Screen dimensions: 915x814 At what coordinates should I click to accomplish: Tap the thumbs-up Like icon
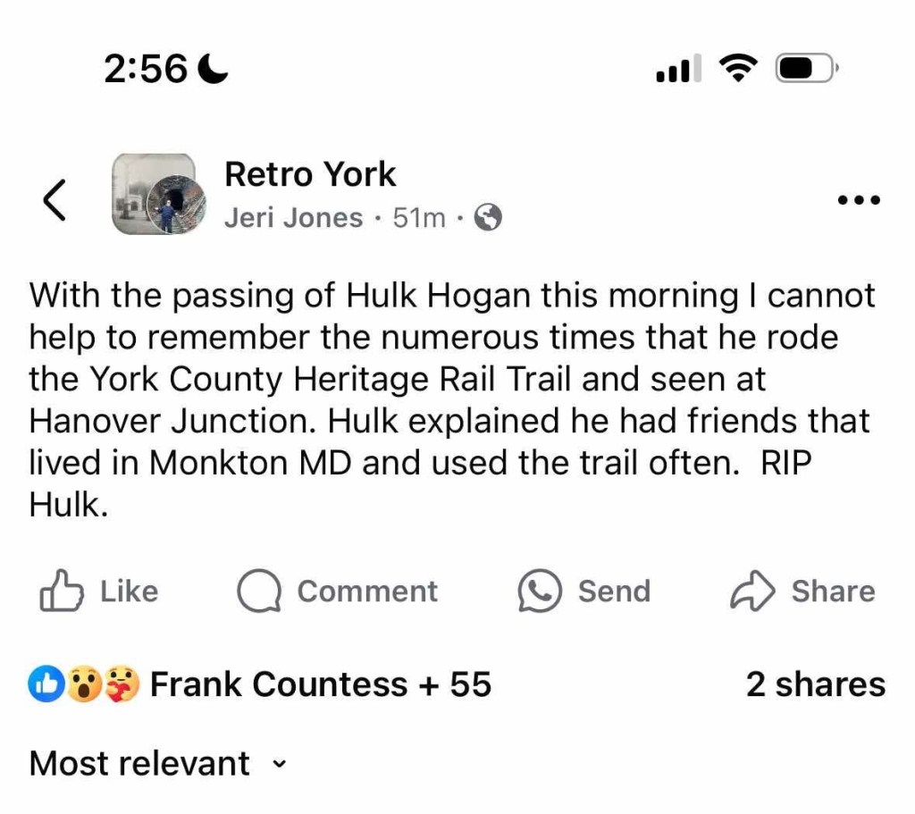[x=62, y=592]
